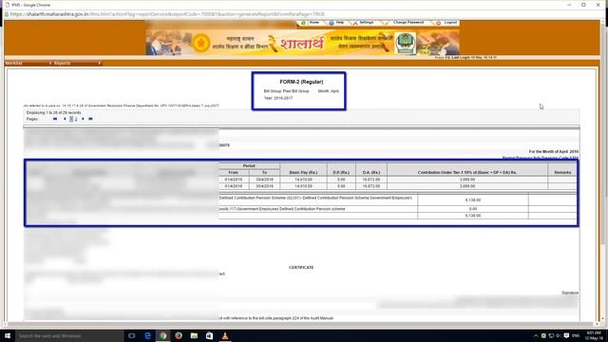Screen dimensions: 608x342
Task: Open the Store app on taskbar
Action: click(209, 335)
